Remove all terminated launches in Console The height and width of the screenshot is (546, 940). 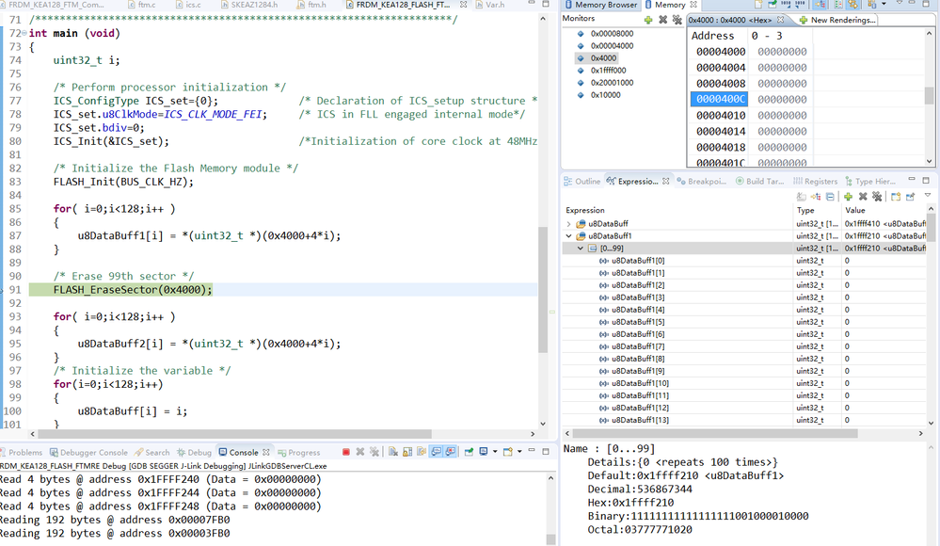pyautogui.click(x=374, y=452)
